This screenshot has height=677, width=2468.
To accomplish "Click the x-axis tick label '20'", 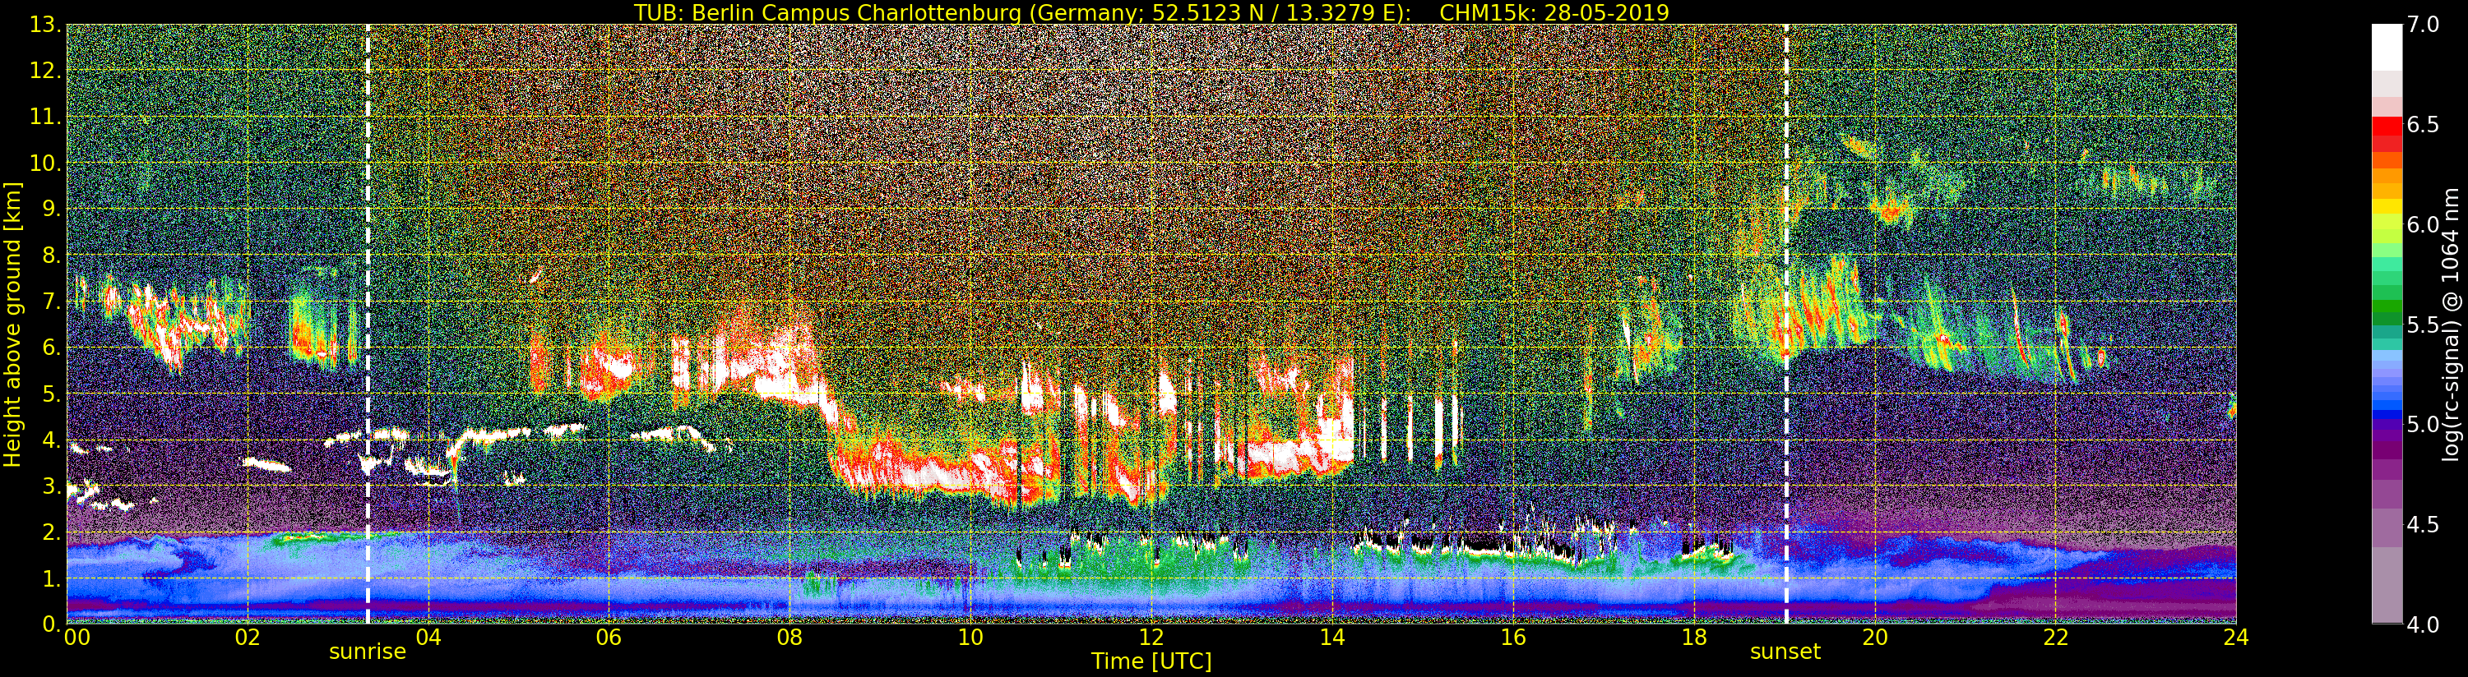I will tap(1875, 638).
